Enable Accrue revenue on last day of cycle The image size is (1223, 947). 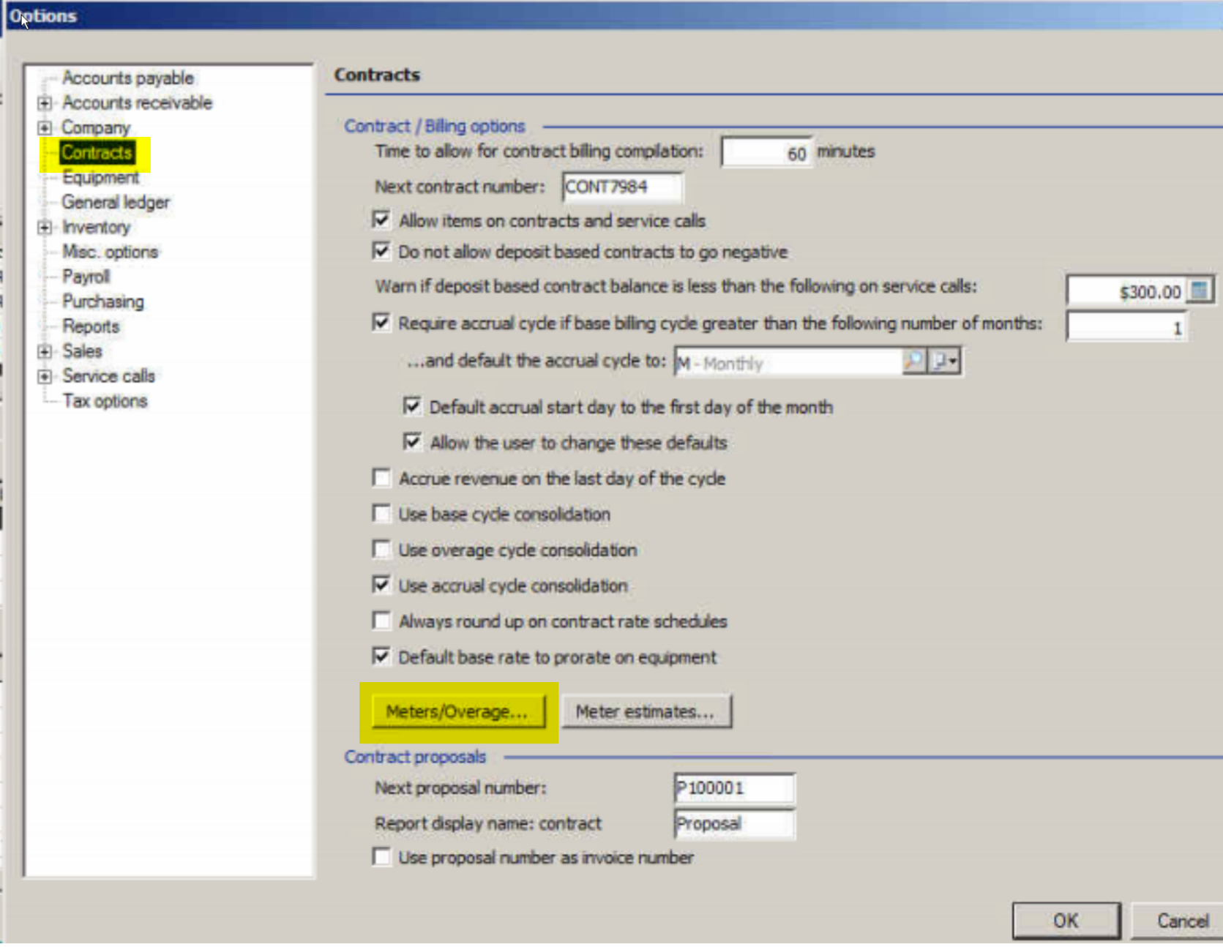click(381, 479)
